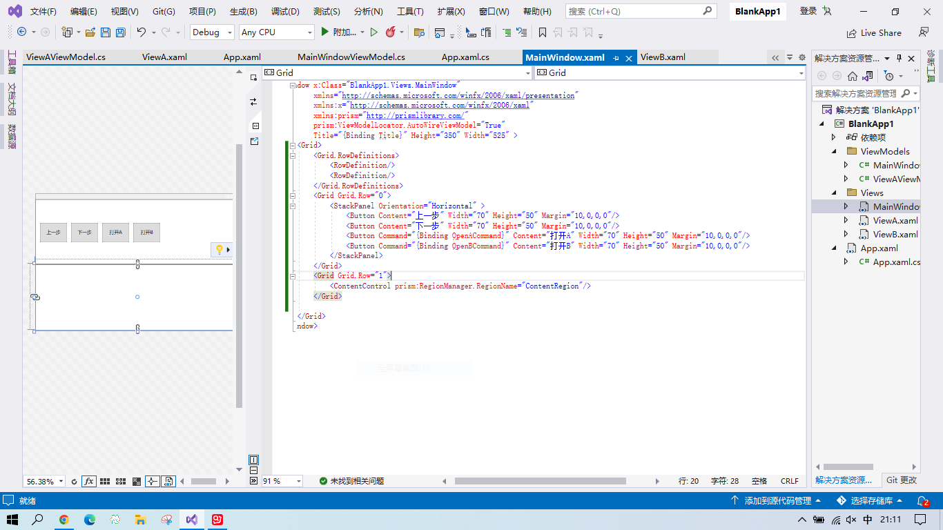
Task: Click 选择存储库 in status bar
Action: pos(871,501)
